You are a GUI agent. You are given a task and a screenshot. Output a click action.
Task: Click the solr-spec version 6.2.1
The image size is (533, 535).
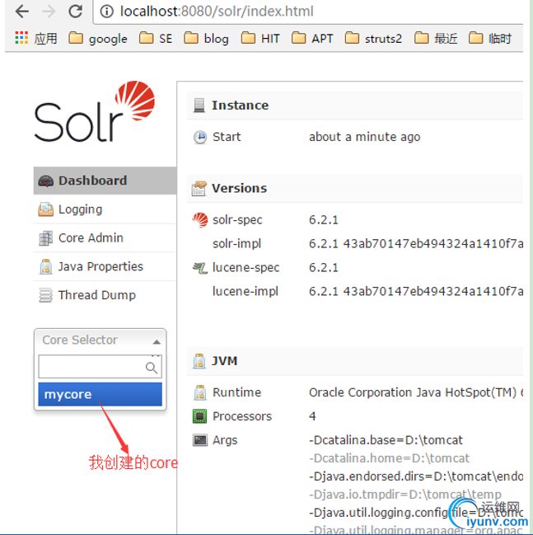(324, 220)
